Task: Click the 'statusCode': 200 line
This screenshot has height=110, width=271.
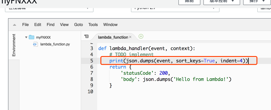Action: click(x=146, y=73)
